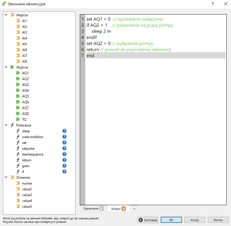The height and width of the screenshot is (226, 231).
Task: Open help for the waitcondition command
Action: (64, 137)
